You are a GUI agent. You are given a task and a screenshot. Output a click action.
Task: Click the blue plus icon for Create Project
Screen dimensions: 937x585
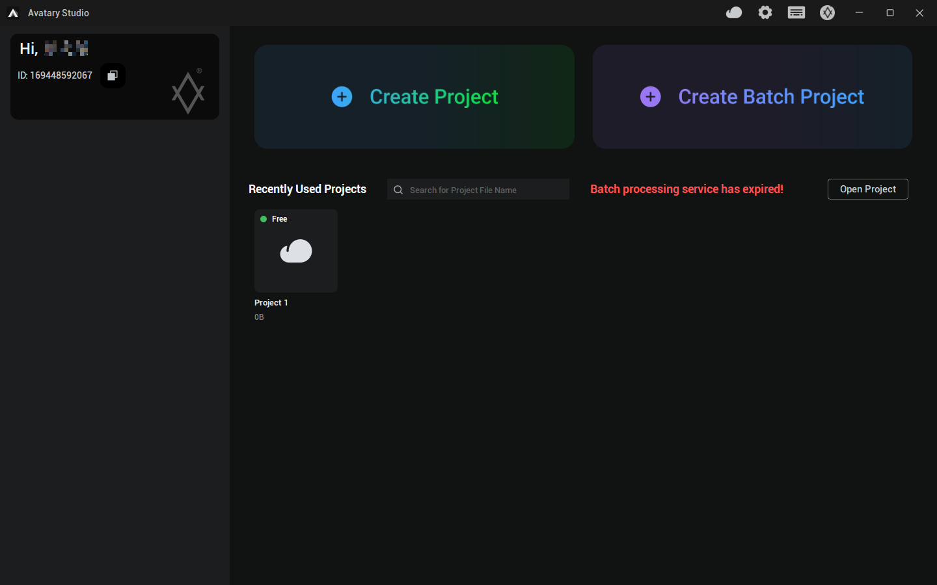[342, 97]
